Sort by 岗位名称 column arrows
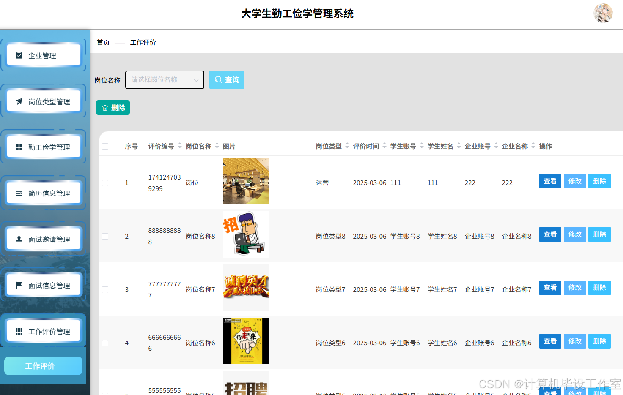This screenshot has height=395, width=623. 217,146
